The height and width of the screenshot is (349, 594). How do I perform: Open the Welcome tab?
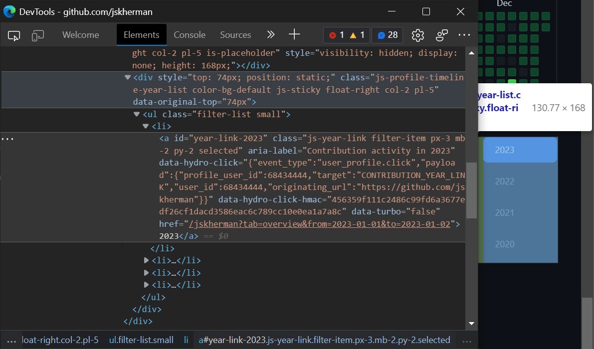80,35
